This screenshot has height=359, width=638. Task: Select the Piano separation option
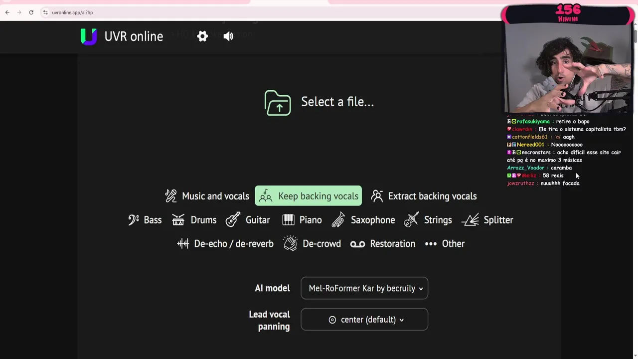pos(302,220)
